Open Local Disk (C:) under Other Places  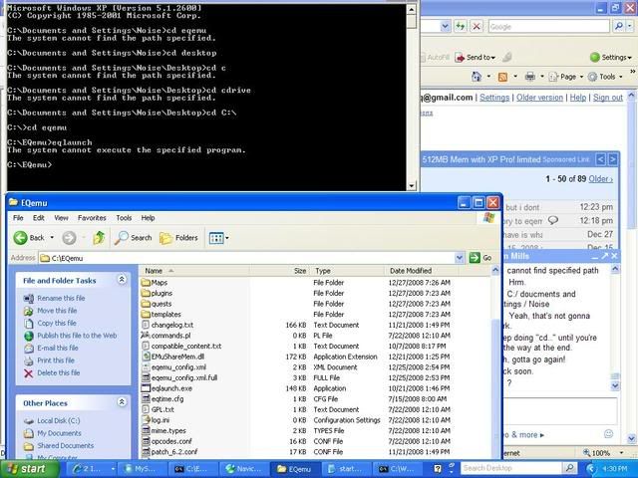59,420
